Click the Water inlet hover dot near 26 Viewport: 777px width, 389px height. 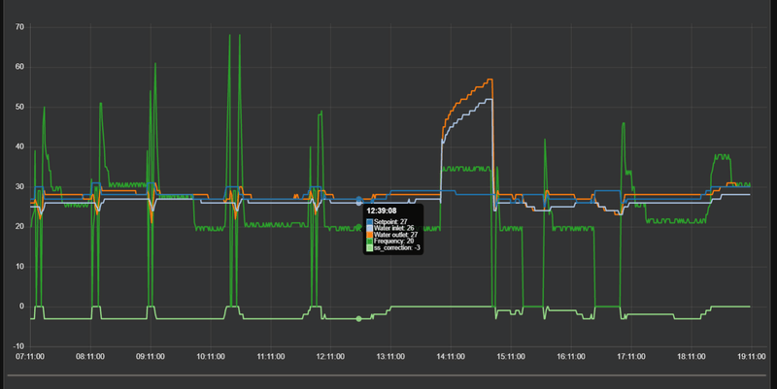[359, 203]
